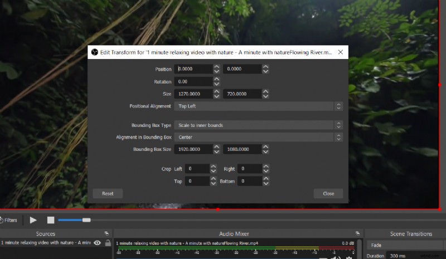
Task: Open the Alignment in Bounding Box dropdown
Action: 258,137
